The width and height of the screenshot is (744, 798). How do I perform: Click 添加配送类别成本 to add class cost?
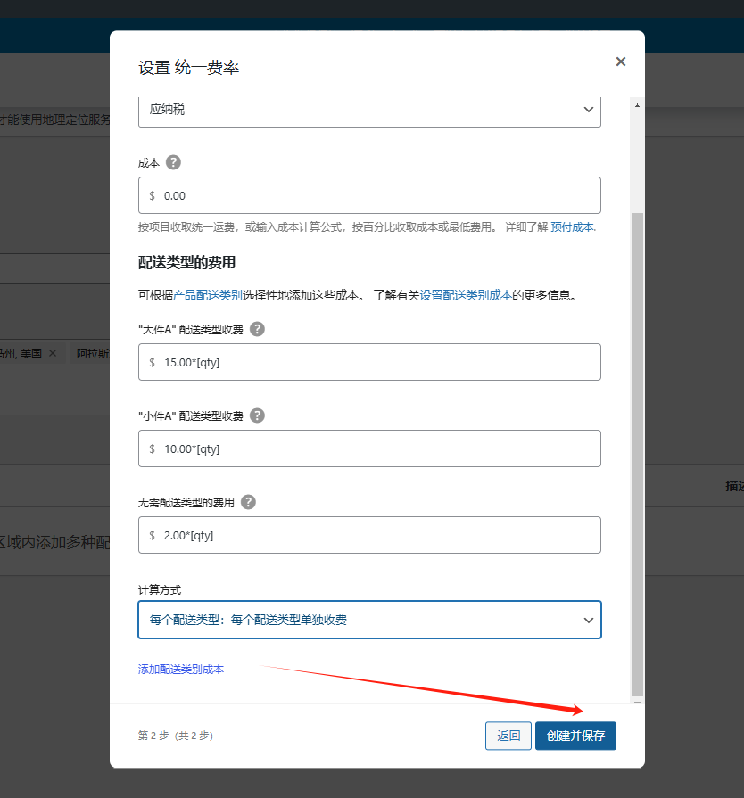[x=181, y=670]
